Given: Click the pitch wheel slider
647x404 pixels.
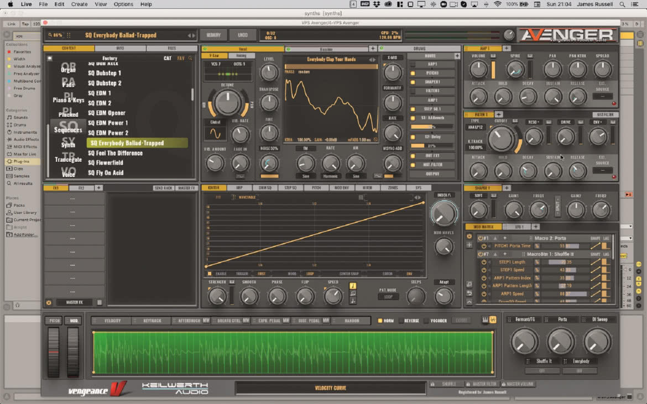Looking at the screenshot, I should 54,351.
